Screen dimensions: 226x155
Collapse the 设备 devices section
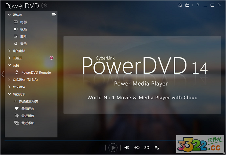coord(9,65)
